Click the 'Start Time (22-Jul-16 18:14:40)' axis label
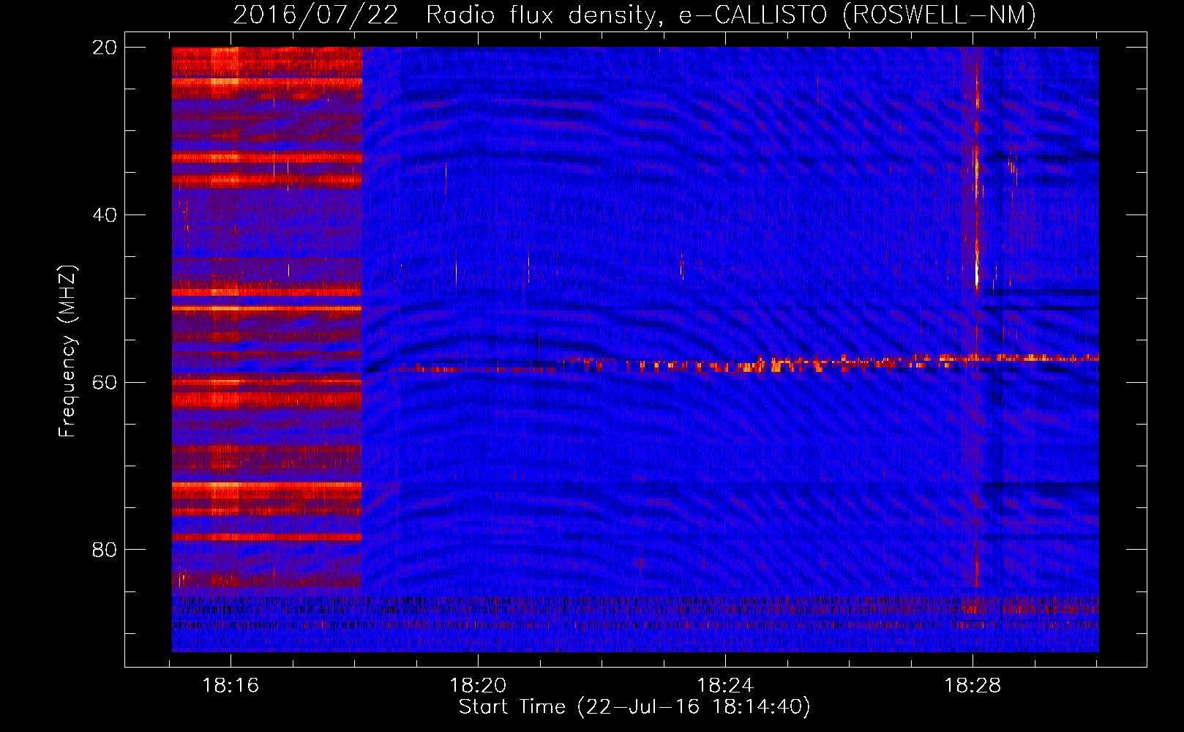The height and width of the screenshot is (732, 1184). click(634, 707)
